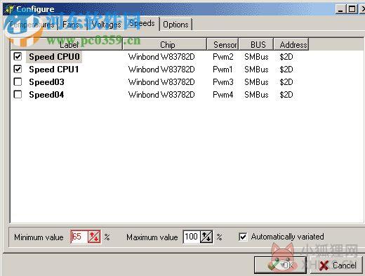Select the Speed03 label
This screenshot has height=276, width=365.
pos(46,82)
